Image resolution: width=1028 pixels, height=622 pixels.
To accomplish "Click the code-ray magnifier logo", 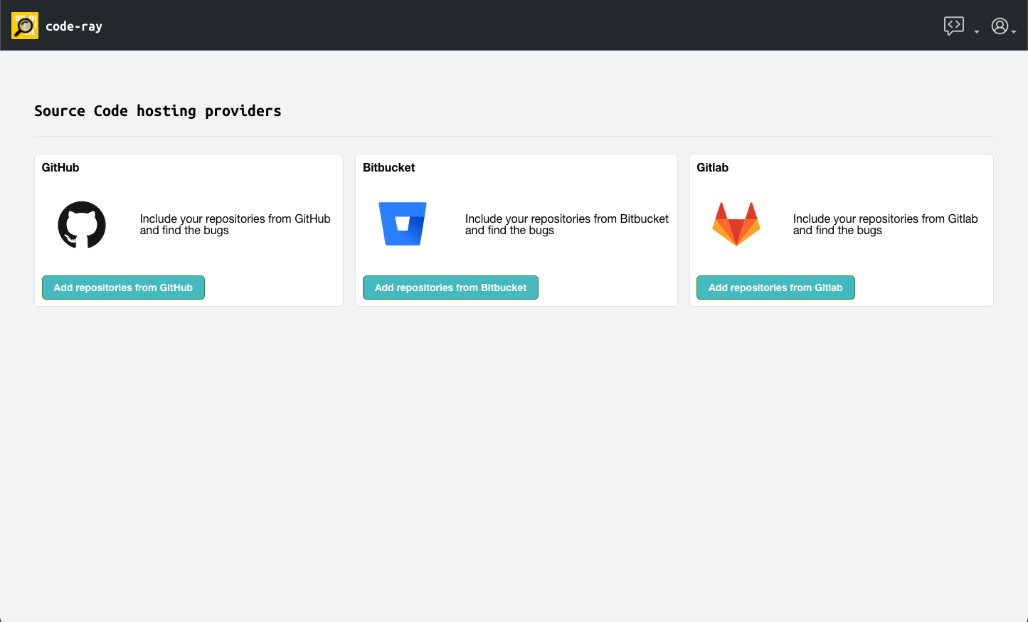I will pos(25,26).
